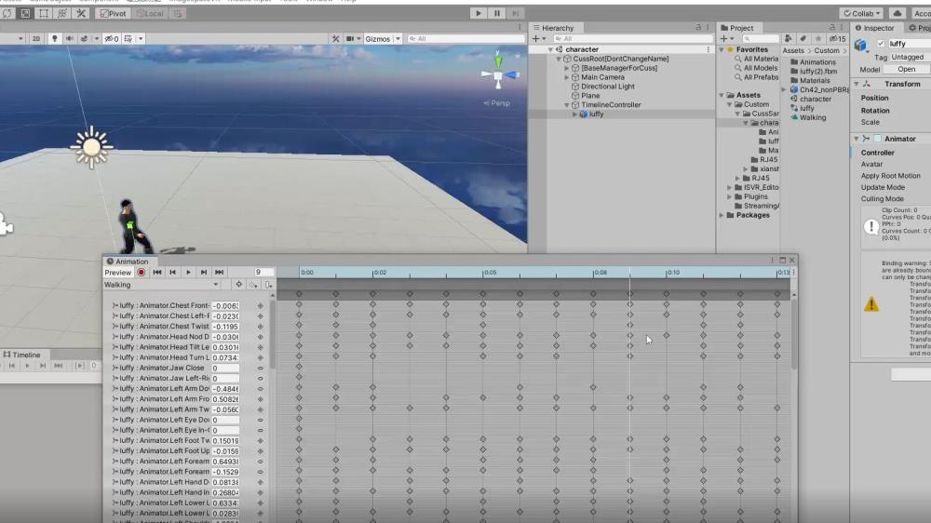This screenshot has width=931, height=523.
Task: Open character scene options kebab menu
Action: pos(708,50)
